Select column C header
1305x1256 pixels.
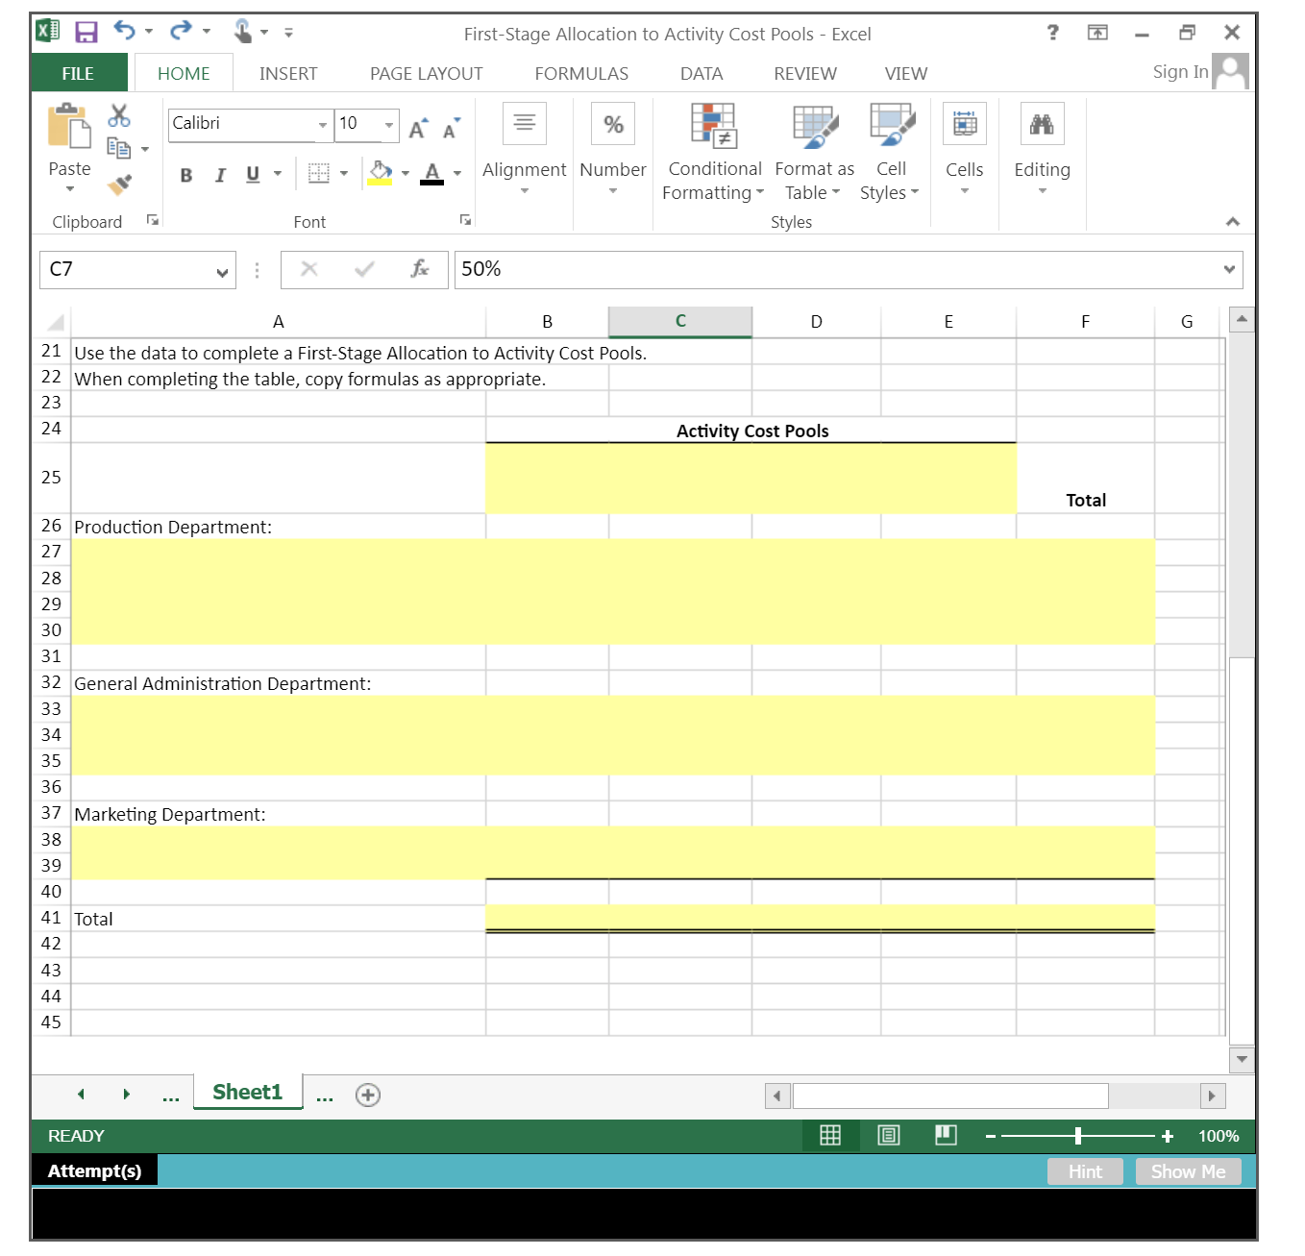680,321
